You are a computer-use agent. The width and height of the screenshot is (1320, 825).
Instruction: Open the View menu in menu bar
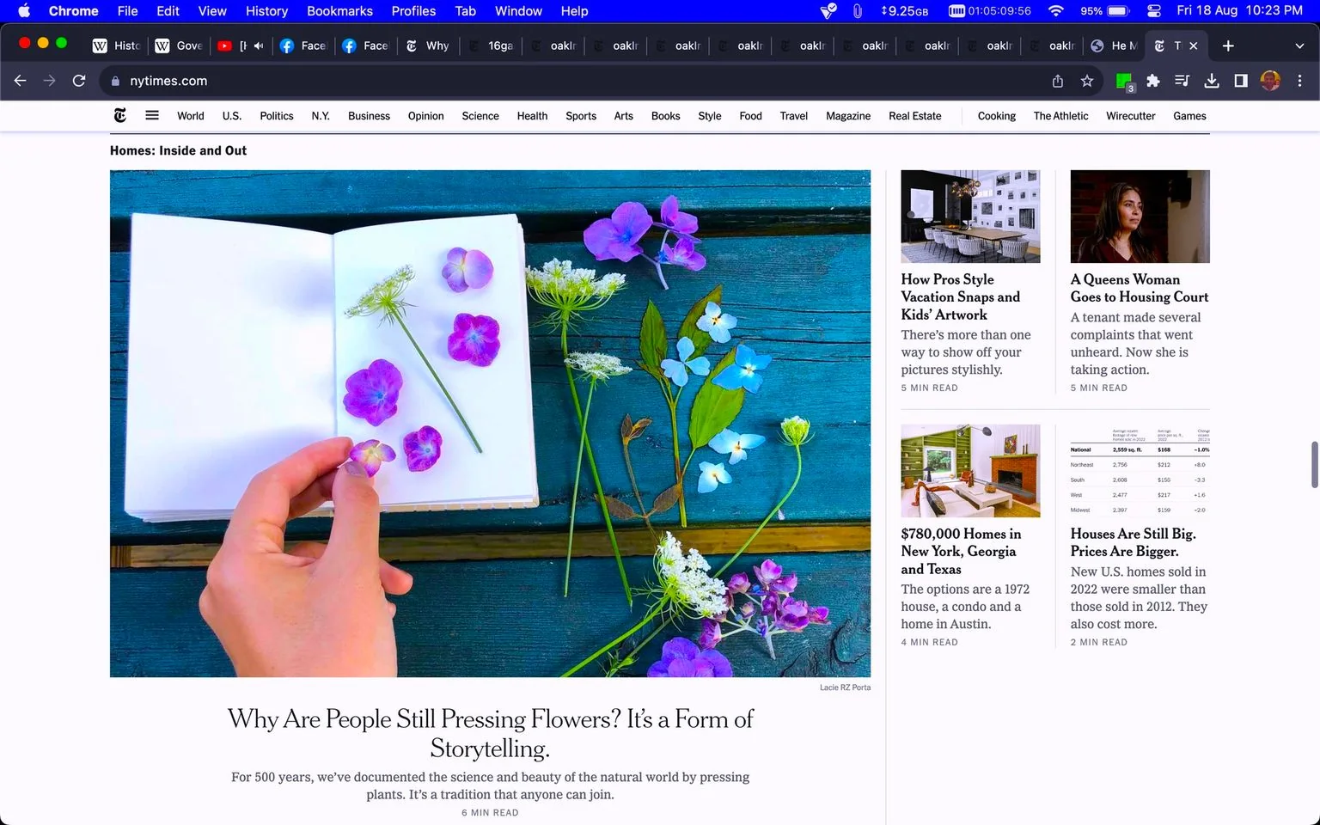[x=212, y=11]
